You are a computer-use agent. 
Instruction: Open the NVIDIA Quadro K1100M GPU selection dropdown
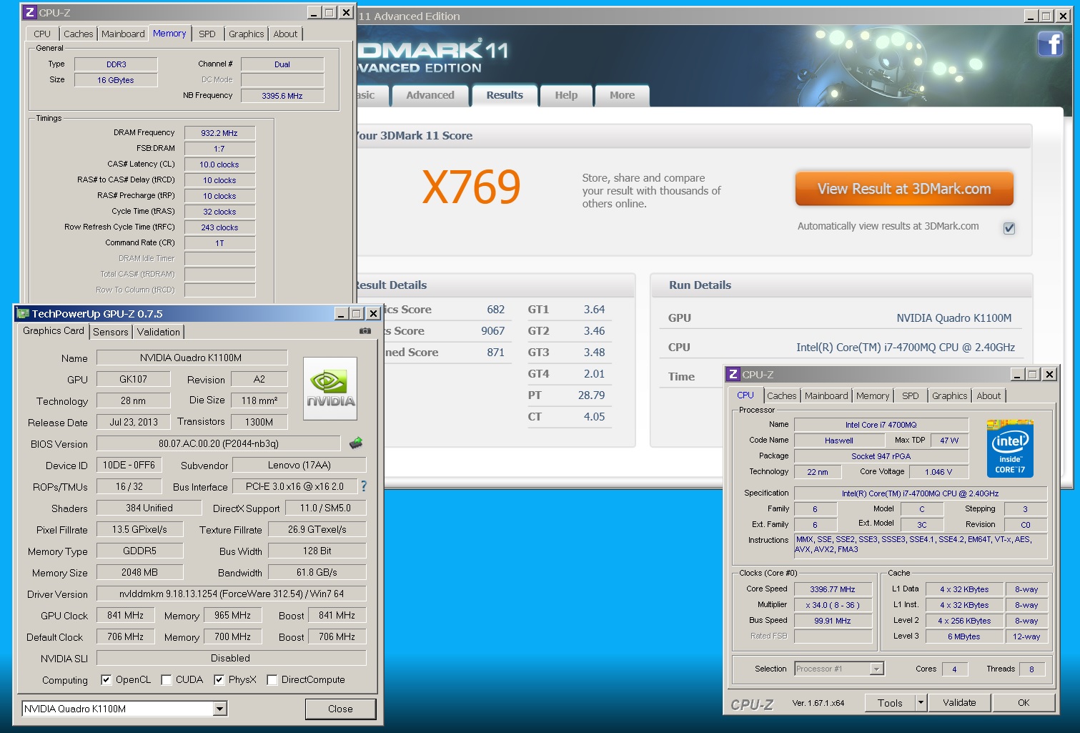220,709
